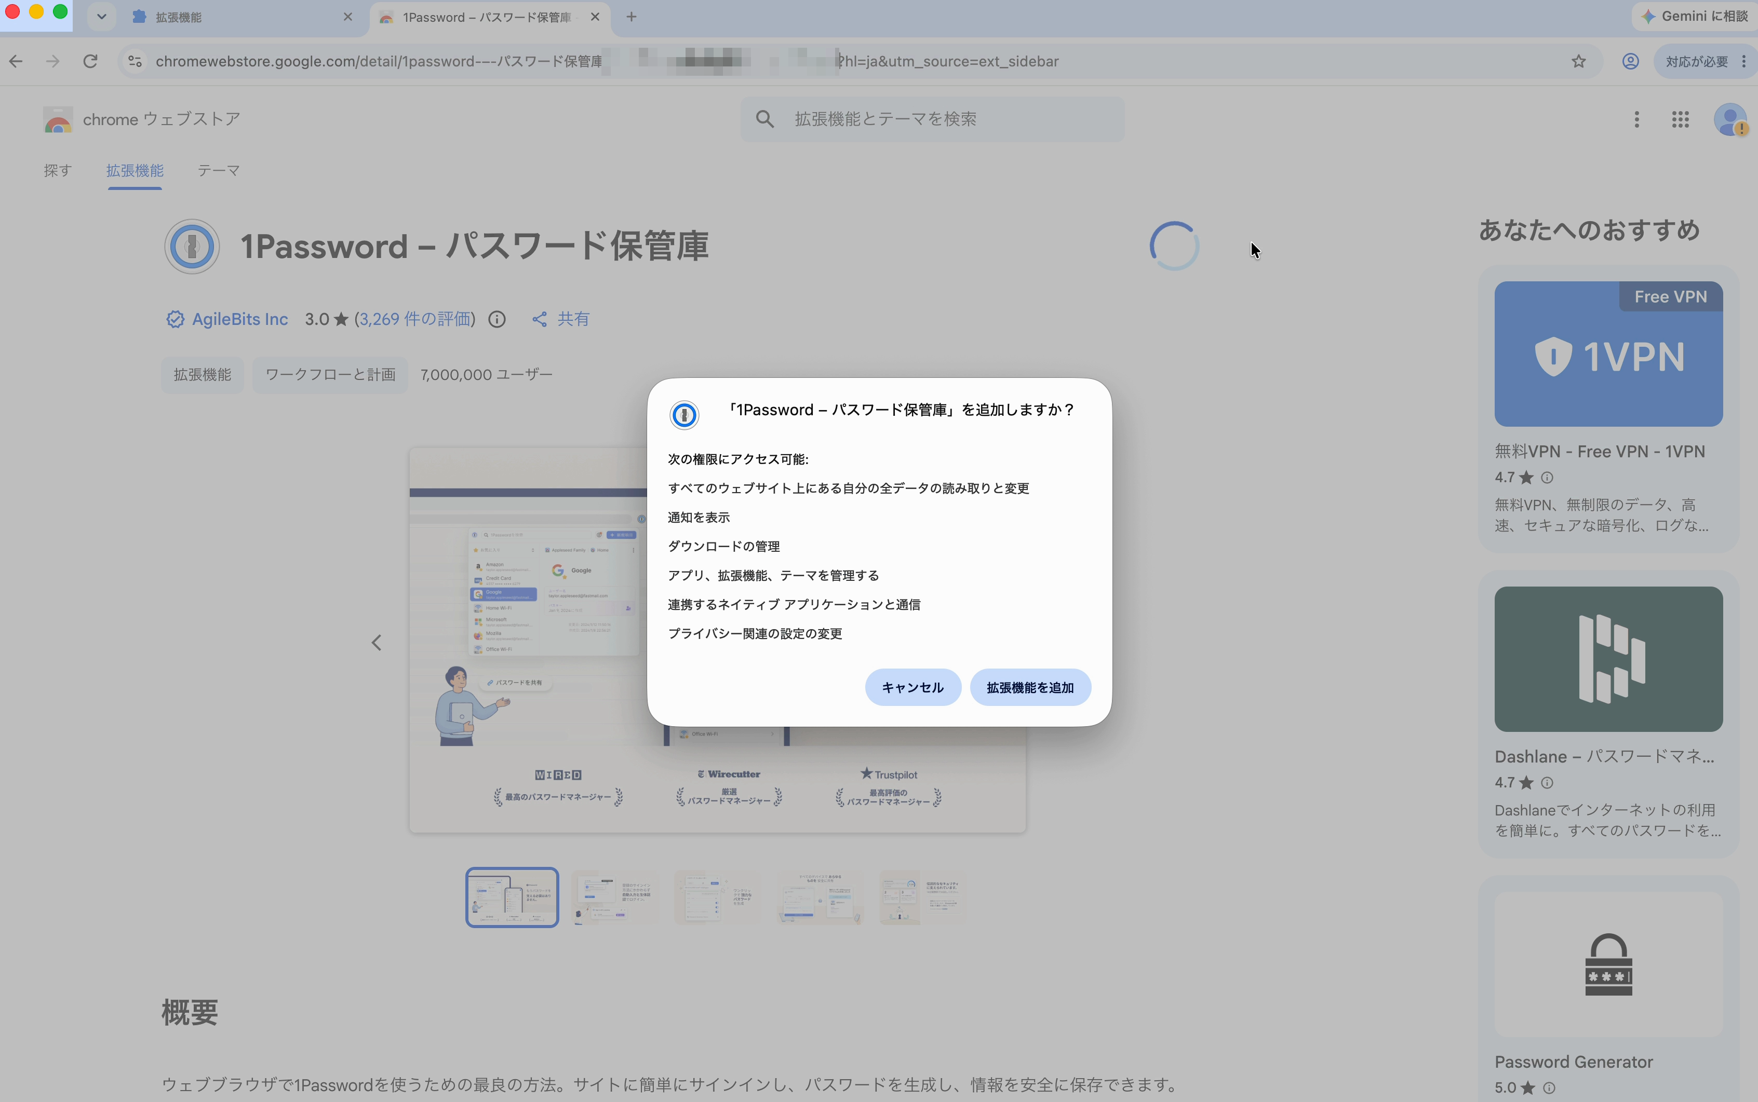Click the verified badge beside AgileBits Inc
This screenshot has width=1758, height=1102.
[x=175, y=319]
